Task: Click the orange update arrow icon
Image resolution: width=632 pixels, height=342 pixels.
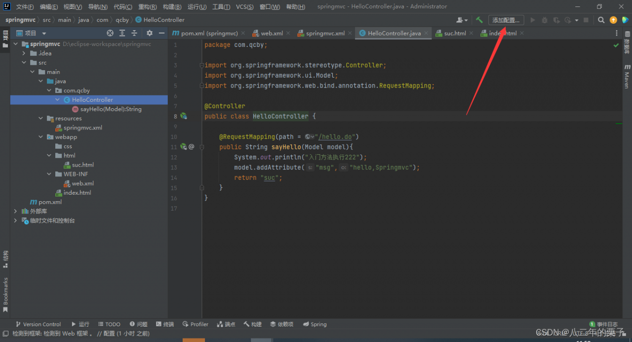Action: (613, 20)
